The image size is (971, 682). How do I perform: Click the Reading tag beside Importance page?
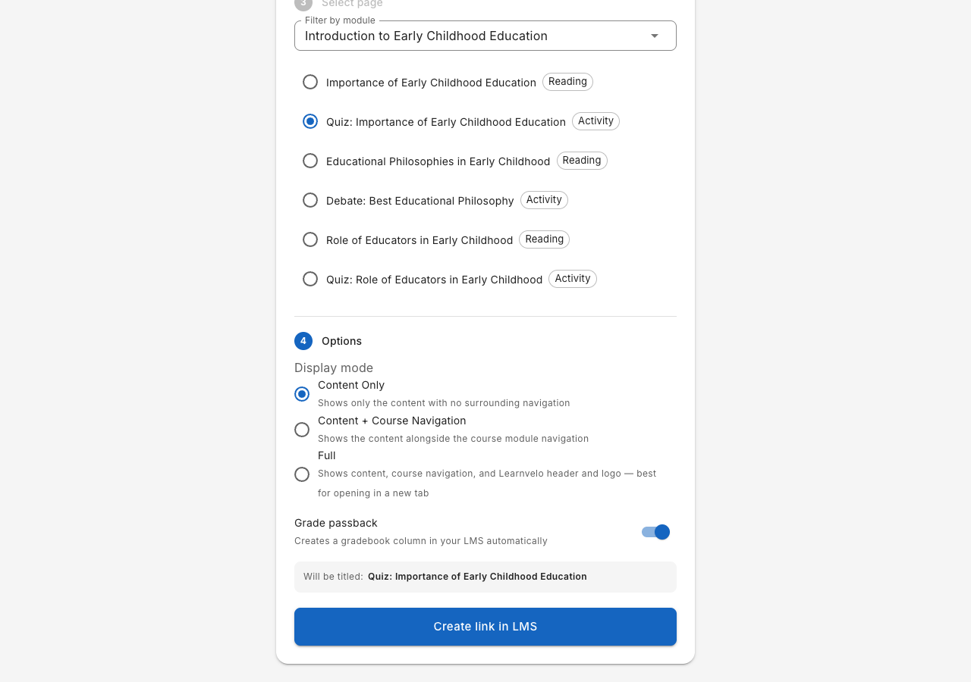click(567, 82)
